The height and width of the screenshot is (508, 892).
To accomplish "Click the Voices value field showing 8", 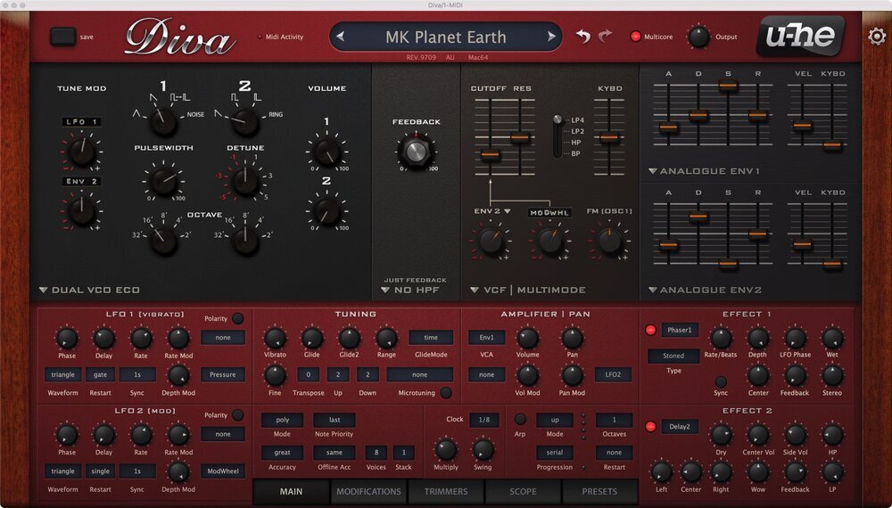I will pos(376,453).
